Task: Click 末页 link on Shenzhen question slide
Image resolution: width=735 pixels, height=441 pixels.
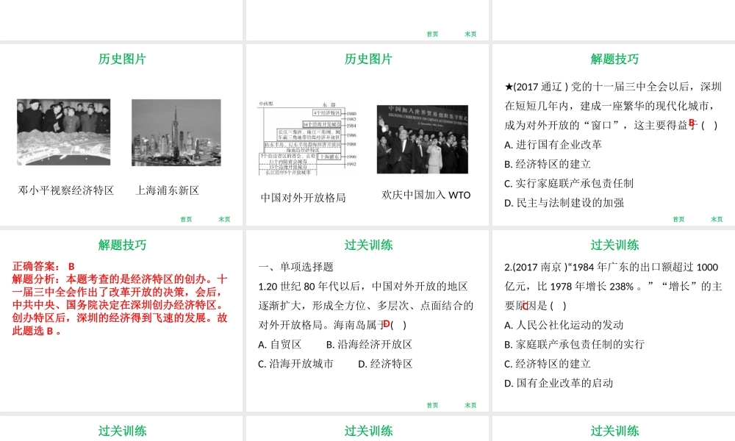Action: pyautogui.click(x=716, y=219)
